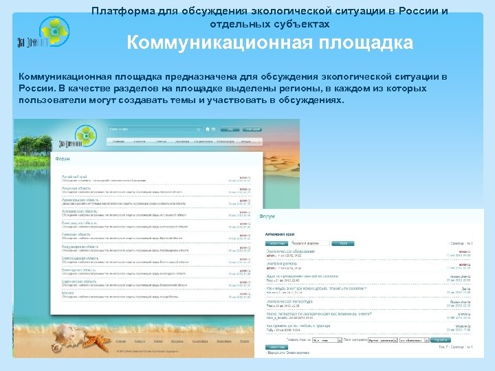Focus the search-in-forum input field
The image size is (495, 371).
click(310, 243)
